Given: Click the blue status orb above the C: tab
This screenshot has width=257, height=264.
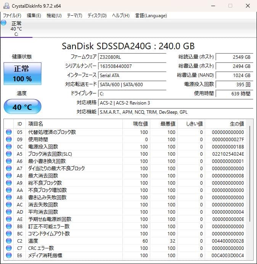Looking at the screenshot, I should coord(3,23).
